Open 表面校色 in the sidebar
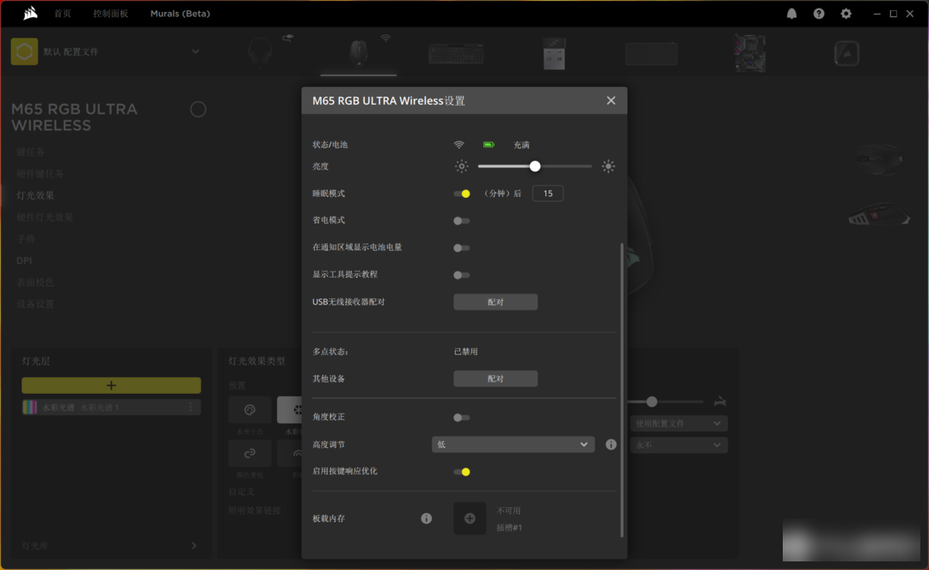The height and width of the screenshot is (570, 929). (35, 282)
